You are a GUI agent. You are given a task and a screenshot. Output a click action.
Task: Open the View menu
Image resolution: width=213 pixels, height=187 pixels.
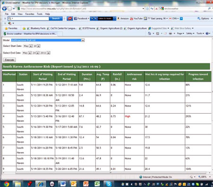tap(20, 14)
